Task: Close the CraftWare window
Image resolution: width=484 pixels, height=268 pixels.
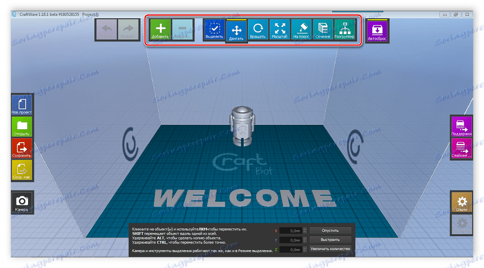Action: tap(467, 14)
